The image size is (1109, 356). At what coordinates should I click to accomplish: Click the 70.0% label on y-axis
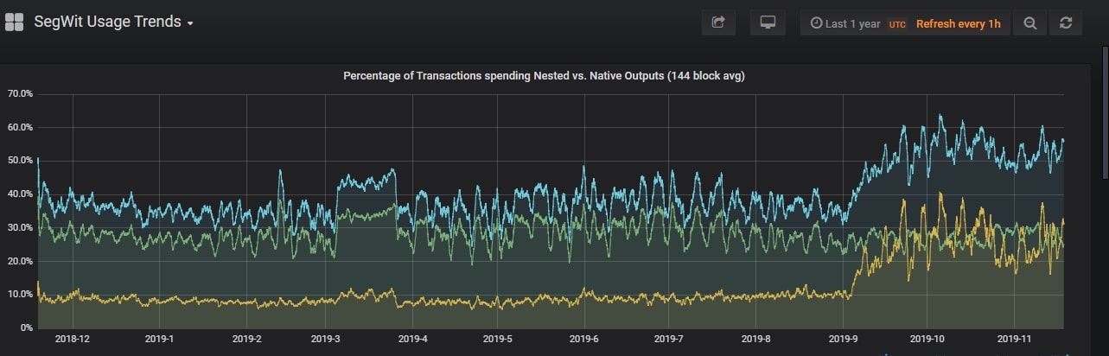(20, 93)
